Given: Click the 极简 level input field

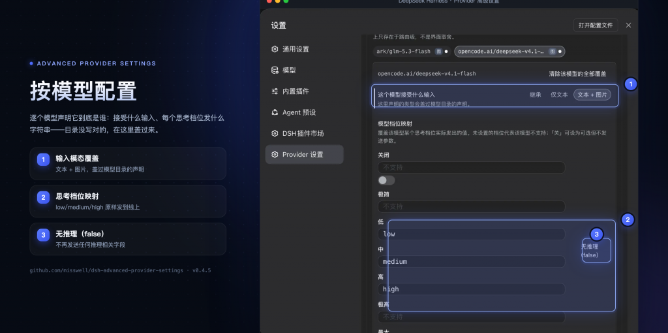Looking at the screenshot, I should tap(471, 206).
